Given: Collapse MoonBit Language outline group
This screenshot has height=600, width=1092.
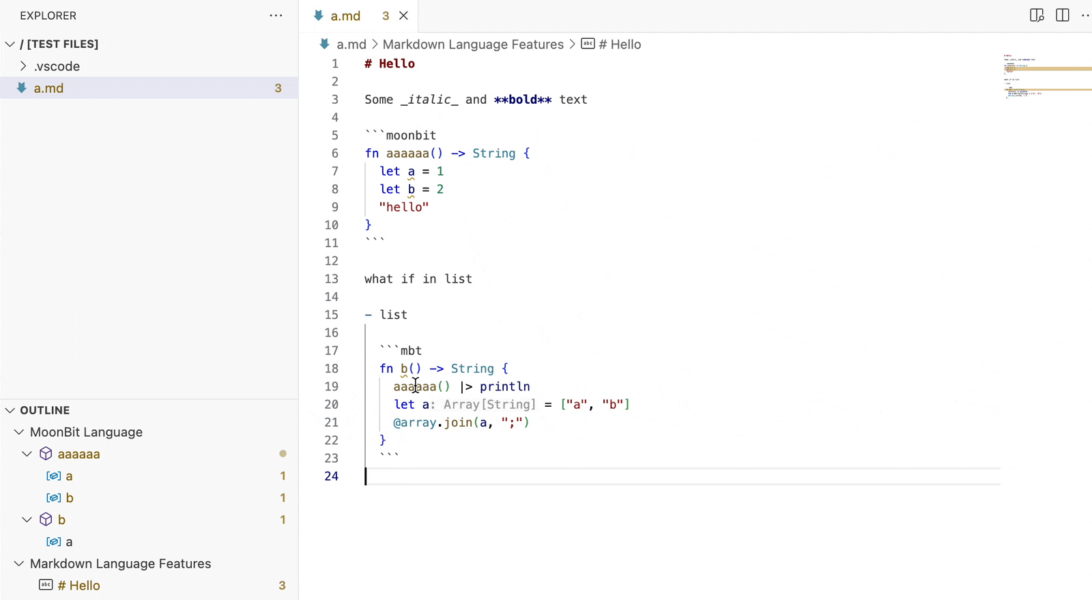Looking at the screenshot, I should [19, 432].
